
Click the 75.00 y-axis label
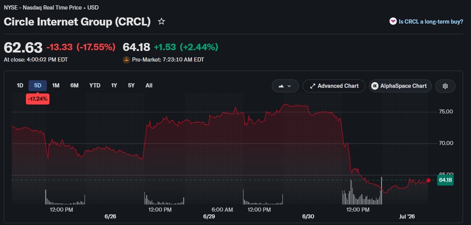point(446,111)
